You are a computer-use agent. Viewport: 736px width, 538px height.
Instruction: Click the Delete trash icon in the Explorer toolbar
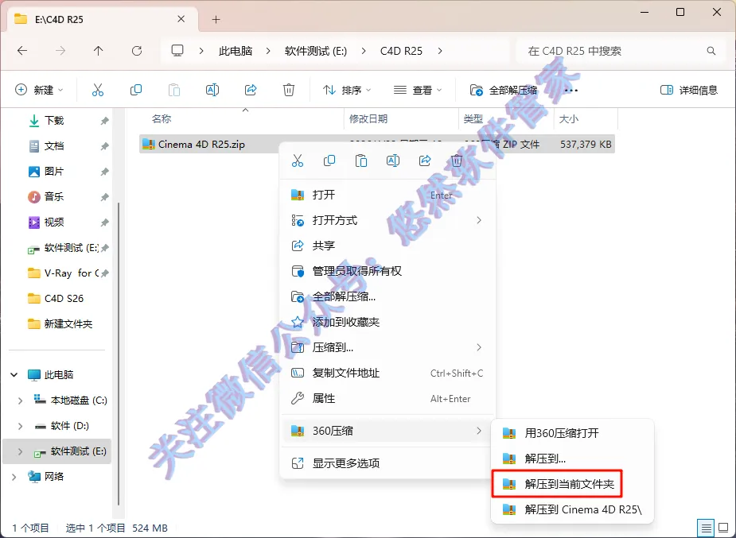pyautogui.click(x=289, y=90)
